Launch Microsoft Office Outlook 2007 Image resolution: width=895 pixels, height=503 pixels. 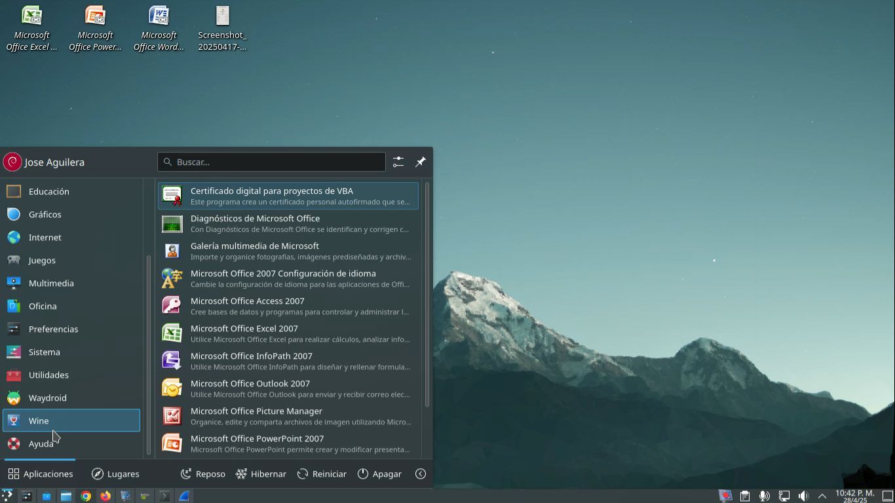pos(288,388)
